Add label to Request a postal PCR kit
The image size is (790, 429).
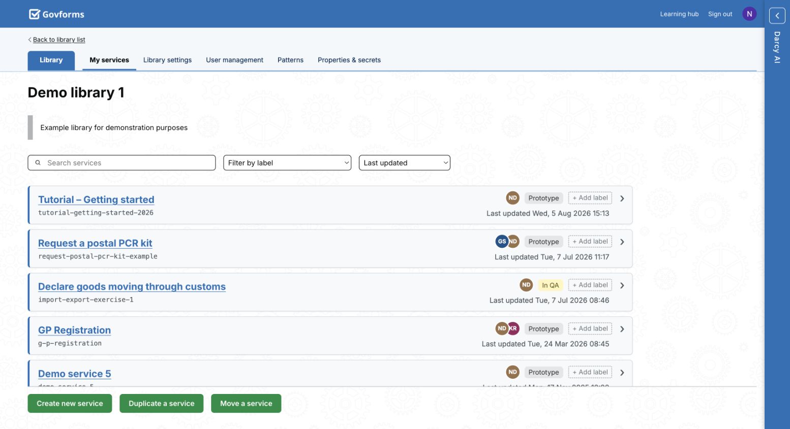590,242
